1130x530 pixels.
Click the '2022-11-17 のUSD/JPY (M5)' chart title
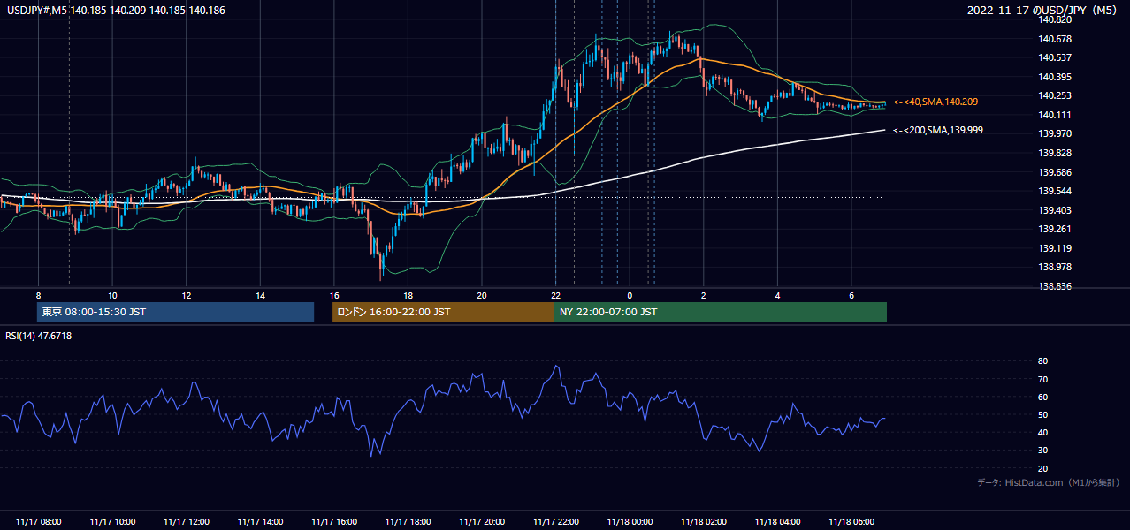[1043, 10]
